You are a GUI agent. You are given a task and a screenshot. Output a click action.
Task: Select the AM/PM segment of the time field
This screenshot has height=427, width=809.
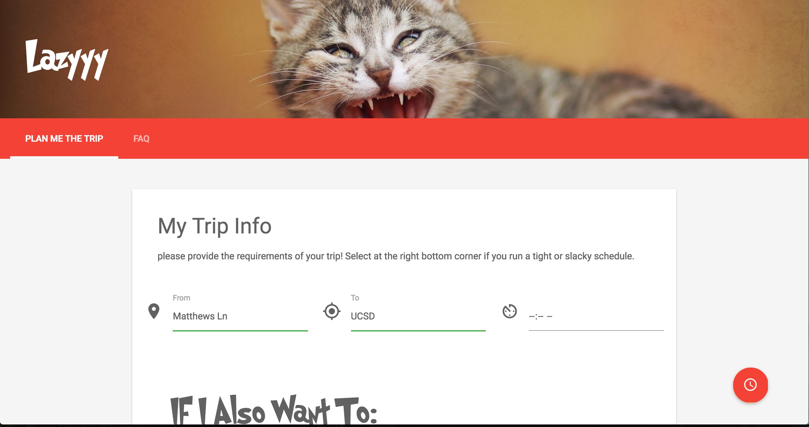tap(549, 316)
